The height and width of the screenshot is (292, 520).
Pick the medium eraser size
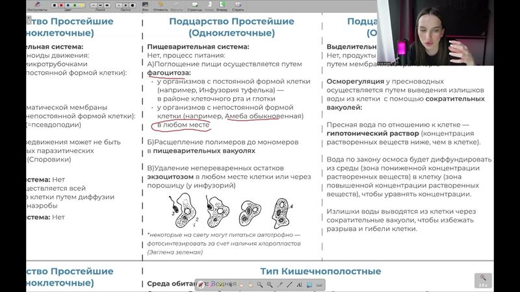click(125, 5)
